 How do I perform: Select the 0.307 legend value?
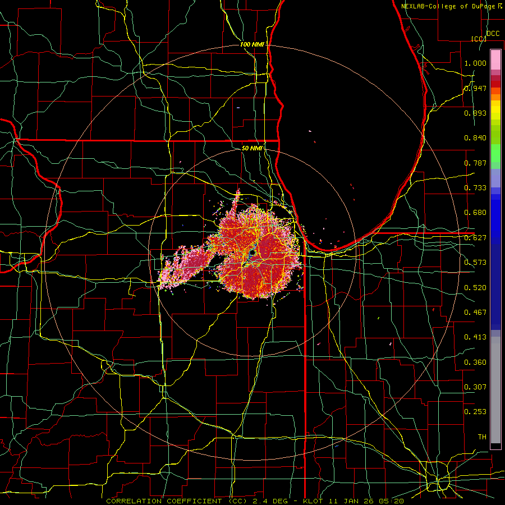point(475,387)
